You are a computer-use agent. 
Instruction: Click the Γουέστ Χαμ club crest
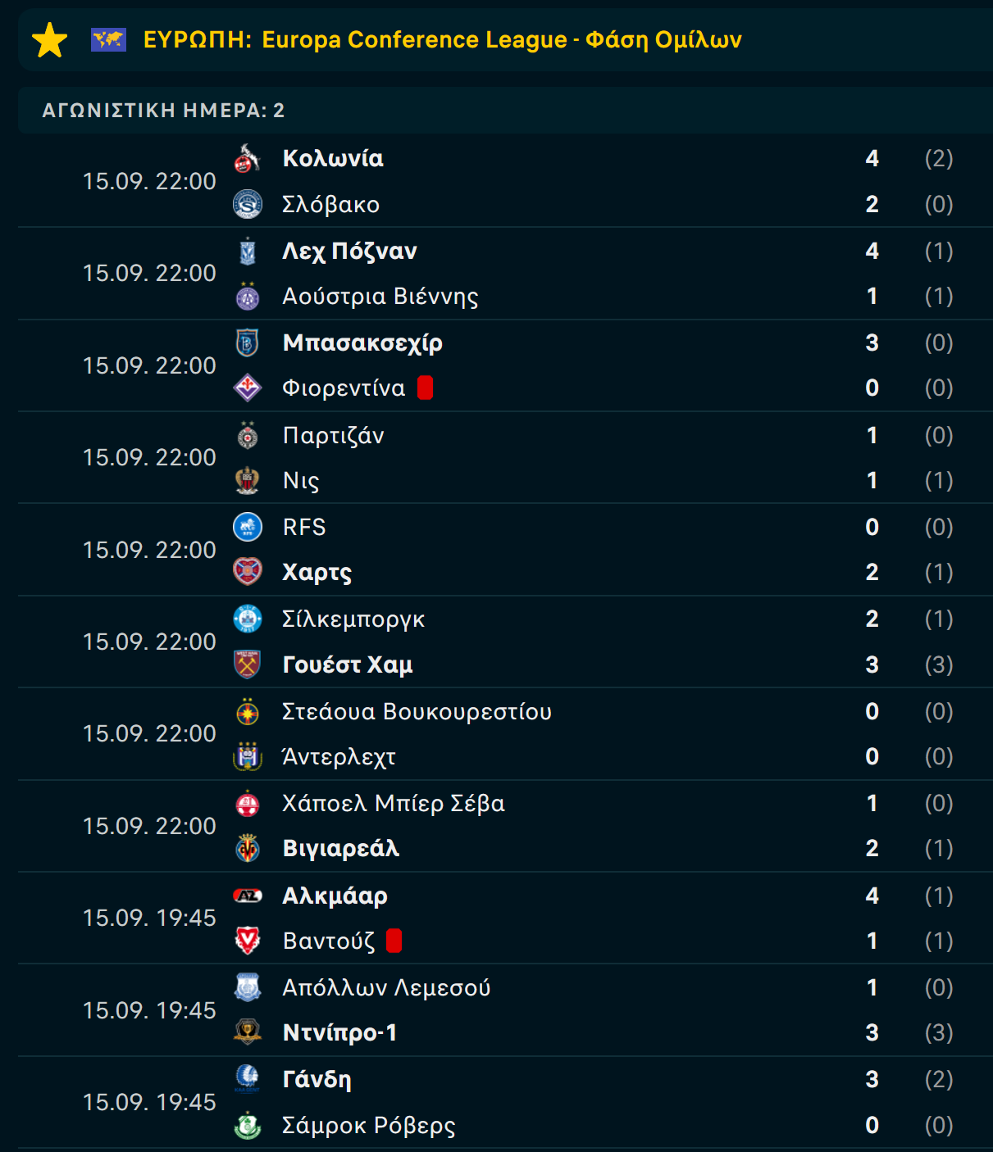pyautogui.click(x=247, y=664)
